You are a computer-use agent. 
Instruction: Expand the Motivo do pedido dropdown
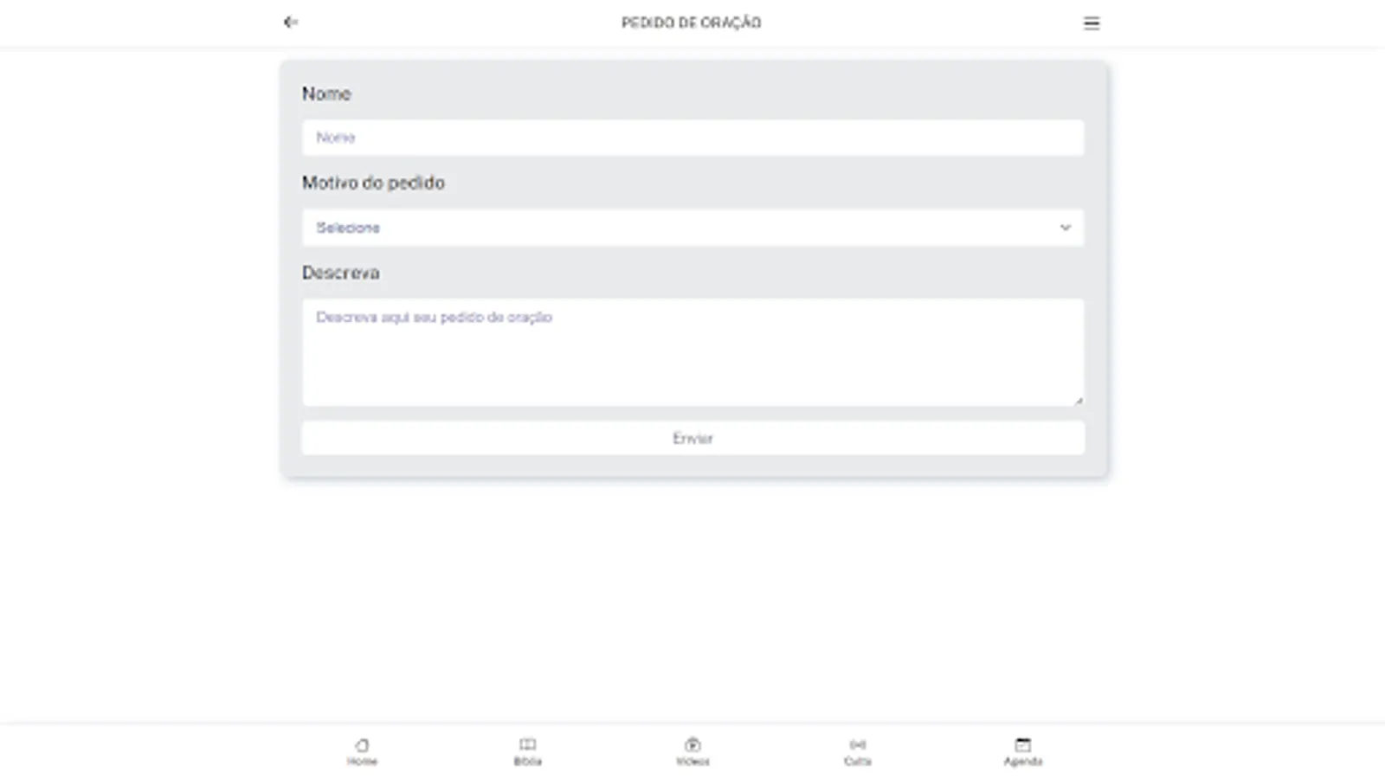(692, 228)
